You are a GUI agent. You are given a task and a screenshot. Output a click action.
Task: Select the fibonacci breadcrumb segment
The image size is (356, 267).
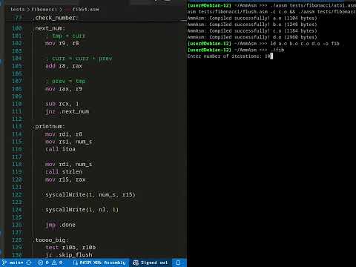[x=44, y=10]
